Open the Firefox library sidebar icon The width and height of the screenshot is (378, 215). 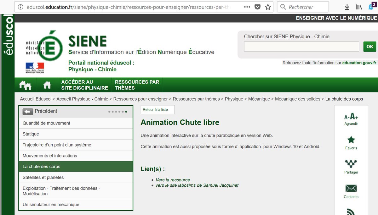pyautogui.click(x=359, y=7)
